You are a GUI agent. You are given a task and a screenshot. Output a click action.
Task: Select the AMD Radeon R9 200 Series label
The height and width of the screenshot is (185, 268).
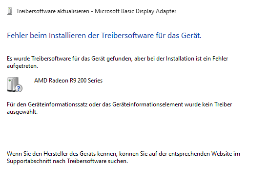click(68, 81)
